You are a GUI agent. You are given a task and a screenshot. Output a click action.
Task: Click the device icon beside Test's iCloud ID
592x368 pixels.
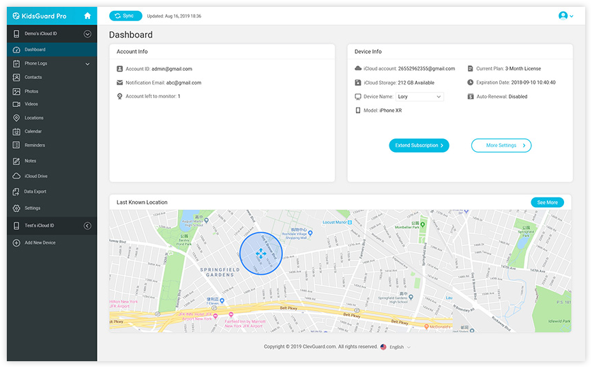pyautogui.click(x=16, y=226)
